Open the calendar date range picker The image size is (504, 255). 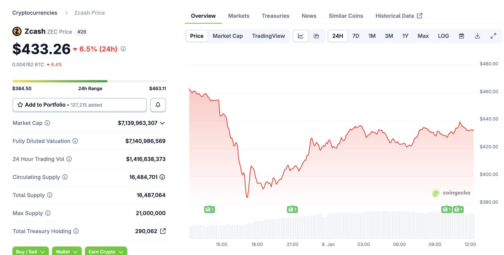coord(462,36)
